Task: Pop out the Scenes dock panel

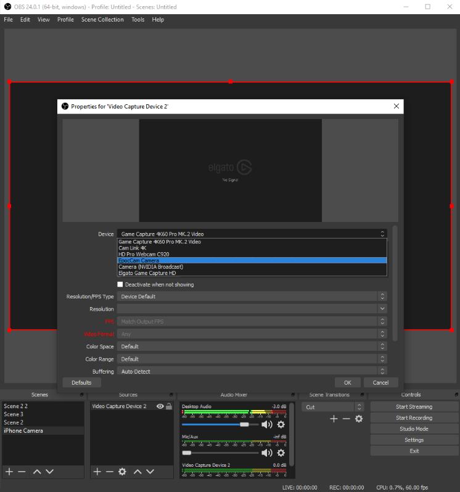Action: tap(81, 395)
